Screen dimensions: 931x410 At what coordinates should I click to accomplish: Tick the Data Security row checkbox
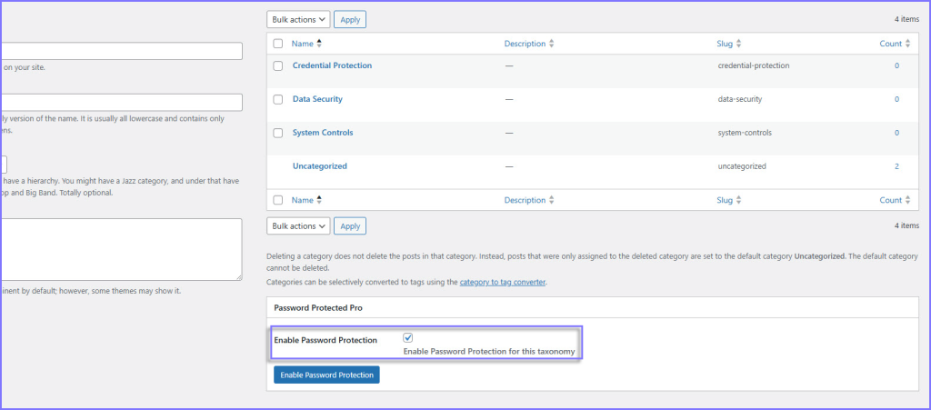tap(278, 99)
